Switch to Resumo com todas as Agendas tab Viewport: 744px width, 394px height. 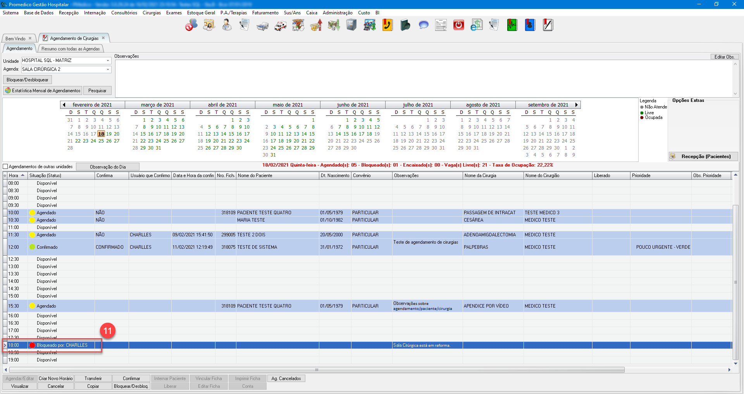point(71,49)
